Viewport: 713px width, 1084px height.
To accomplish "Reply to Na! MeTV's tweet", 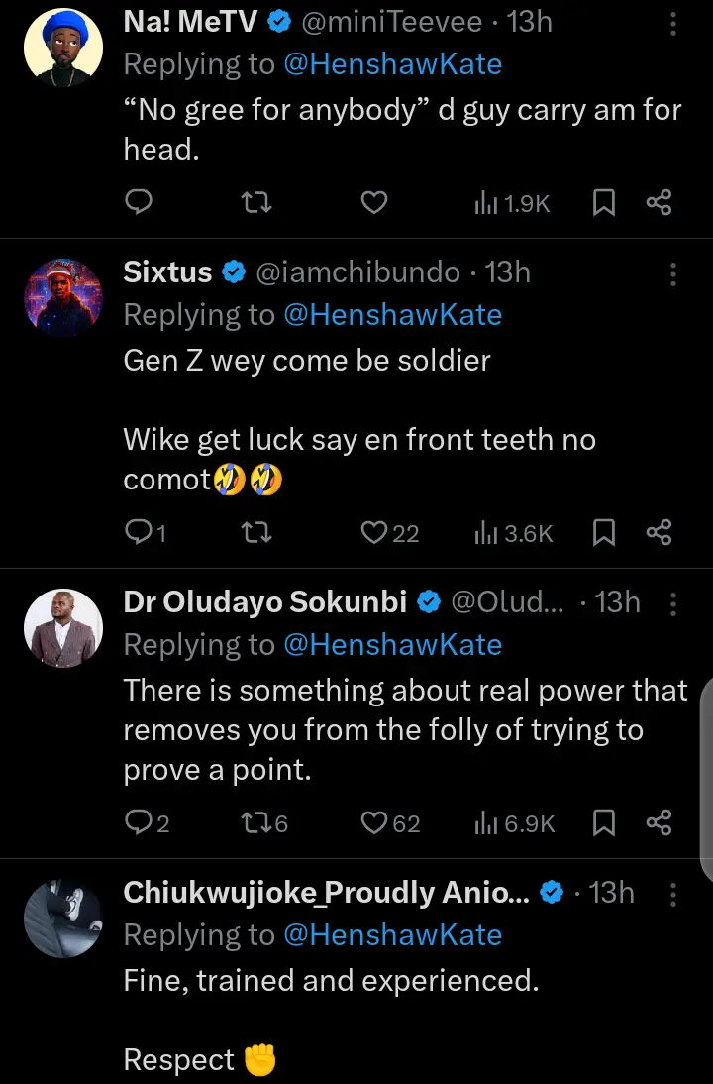I will pyautogui.click(x=140, y=203).
